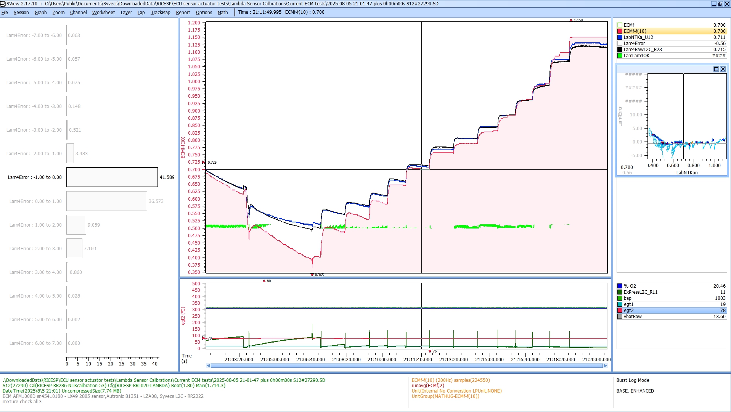Viewport: 731px width, 412px height.
Task: Click the ECMf channel color box
Action: coord(620,25)
